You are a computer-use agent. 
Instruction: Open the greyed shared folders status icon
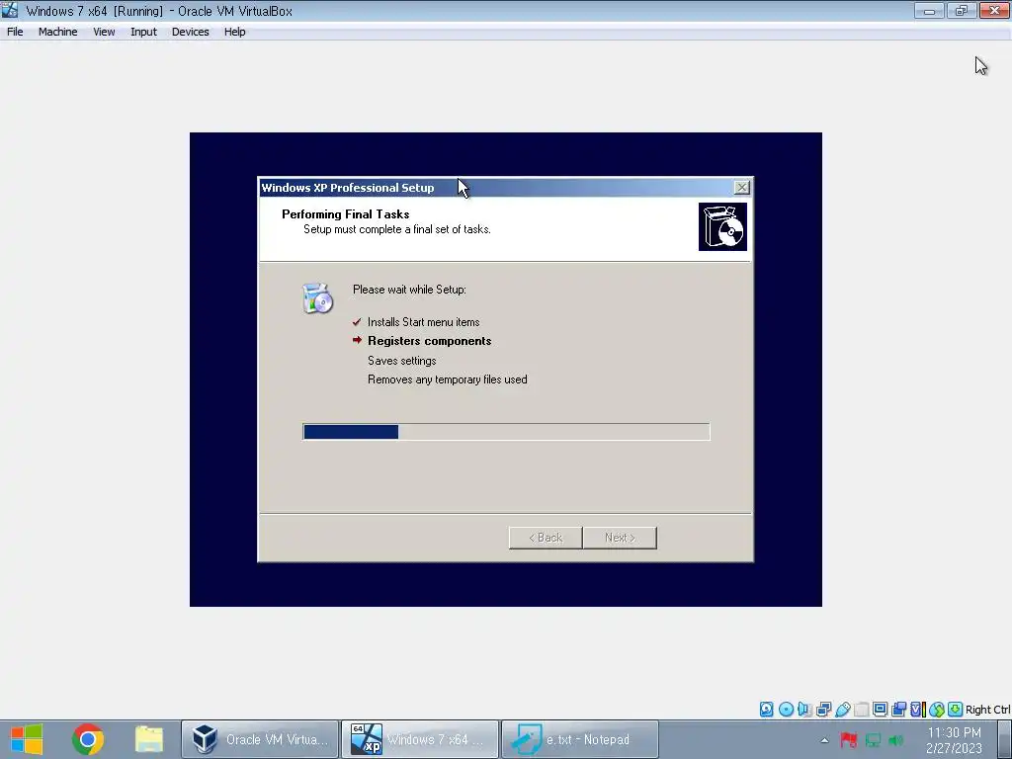pyautogui.click(x=861, y=710)
